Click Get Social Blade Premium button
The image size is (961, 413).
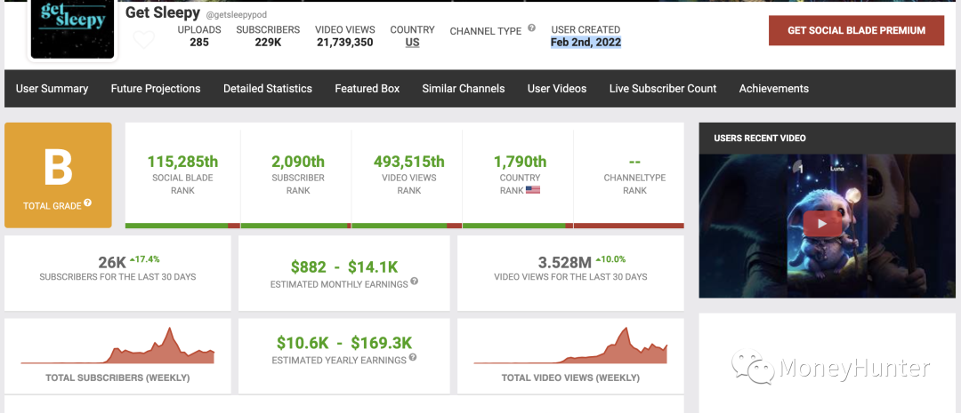click(x=856, y=30)
